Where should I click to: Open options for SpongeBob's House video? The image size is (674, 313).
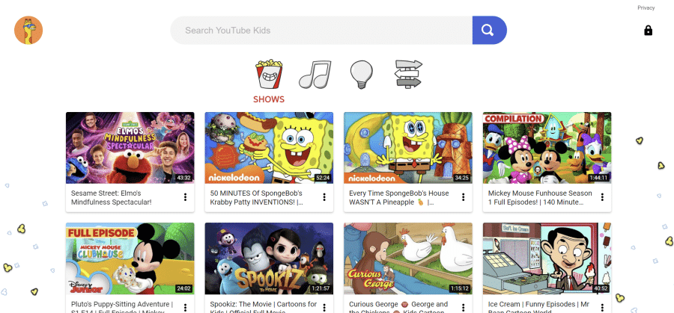click(x=464, y=197)
